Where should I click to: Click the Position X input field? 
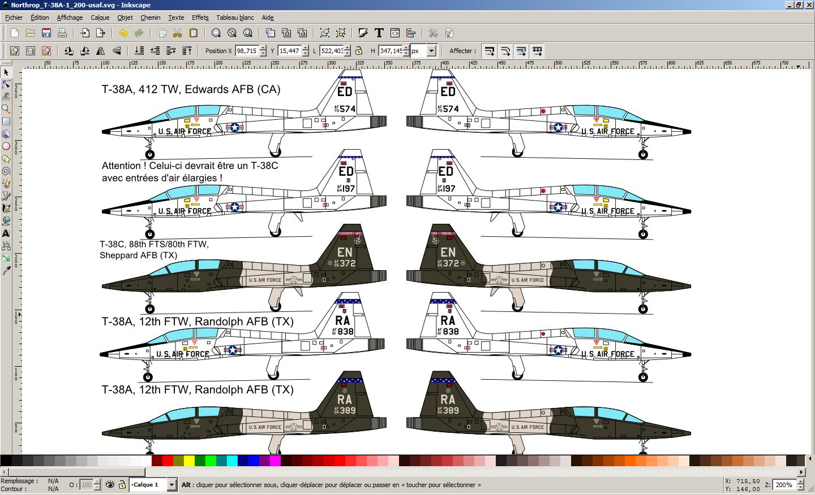pos(246,51)
